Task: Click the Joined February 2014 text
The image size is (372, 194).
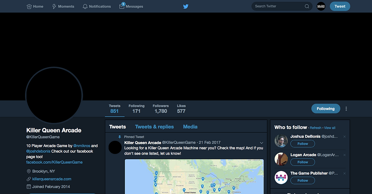Action: click(x=51, y=187)
